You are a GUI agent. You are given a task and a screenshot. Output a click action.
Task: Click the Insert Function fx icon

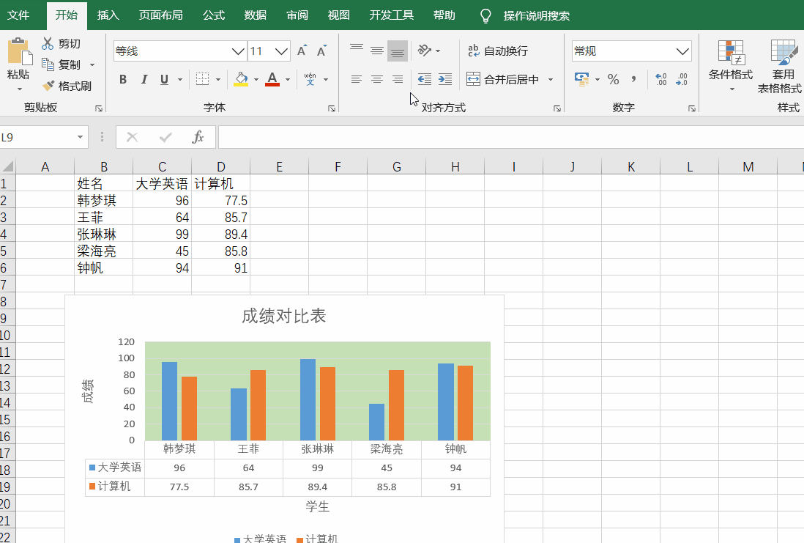point(198,137)
